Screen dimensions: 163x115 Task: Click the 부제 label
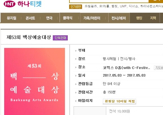coord(81,50)
